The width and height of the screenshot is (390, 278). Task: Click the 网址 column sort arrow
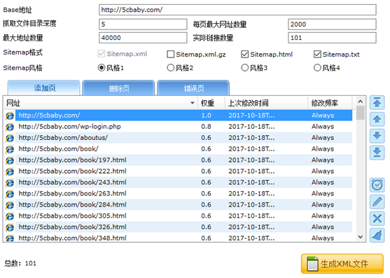click(193, 103)
